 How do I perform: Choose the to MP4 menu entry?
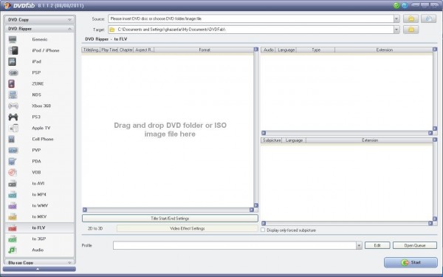point(40,194)
